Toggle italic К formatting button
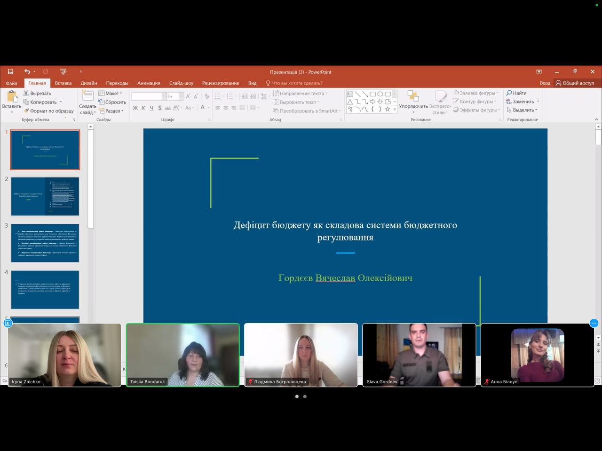This screenshot has width=602, height=451. (x=143, y=108)
